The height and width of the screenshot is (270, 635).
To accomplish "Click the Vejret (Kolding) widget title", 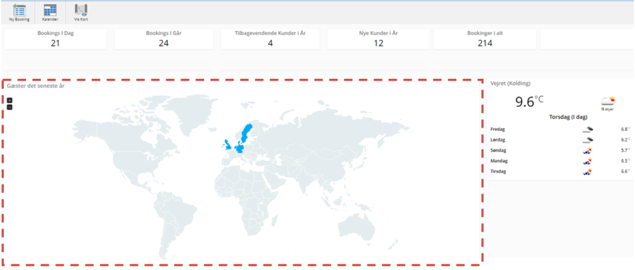I will click(x=510, y=83).
